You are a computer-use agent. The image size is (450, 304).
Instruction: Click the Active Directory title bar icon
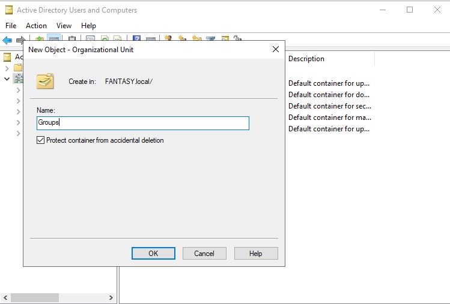click(9, 10)
